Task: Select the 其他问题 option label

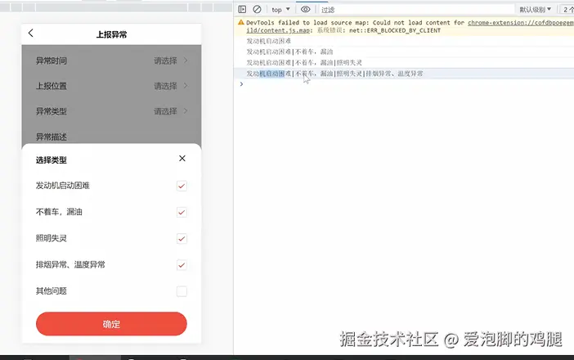Action: click(x=52, y=291)
